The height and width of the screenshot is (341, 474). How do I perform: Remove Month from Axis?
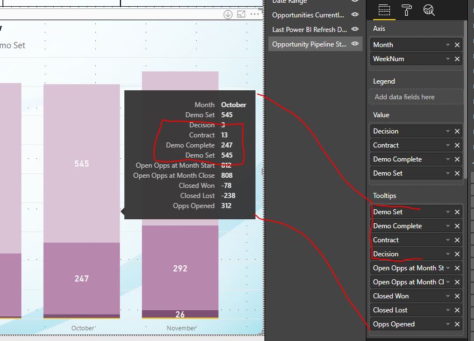tap(457, 45)
